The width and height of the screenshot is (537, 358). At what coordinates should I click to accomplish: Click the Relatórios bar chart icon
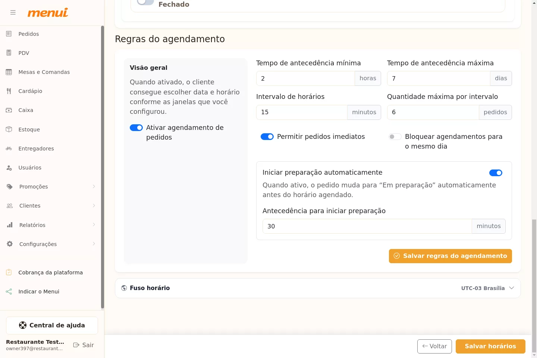[x=10, y=225]
